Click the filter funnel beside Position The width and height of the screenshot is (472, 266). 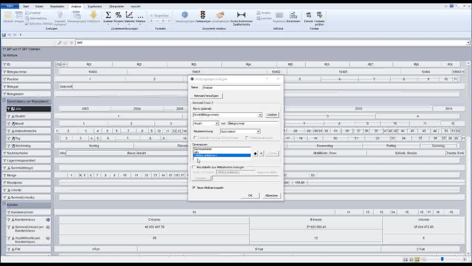[x=4, y=79]
